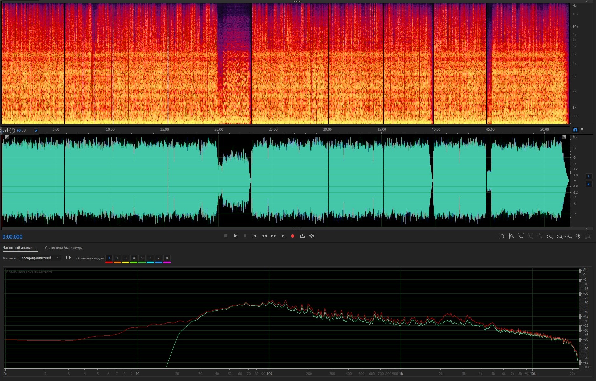Select the Частотный анализ tab
Image resolution: width=596 pixels, height=381 pixels.
pos(17,248)
